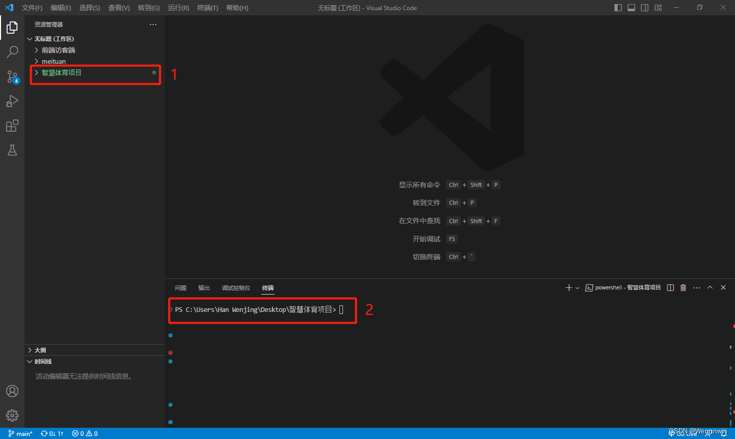
Task: Click the red error mark in terminal gutter
Action: click(170, 353)
